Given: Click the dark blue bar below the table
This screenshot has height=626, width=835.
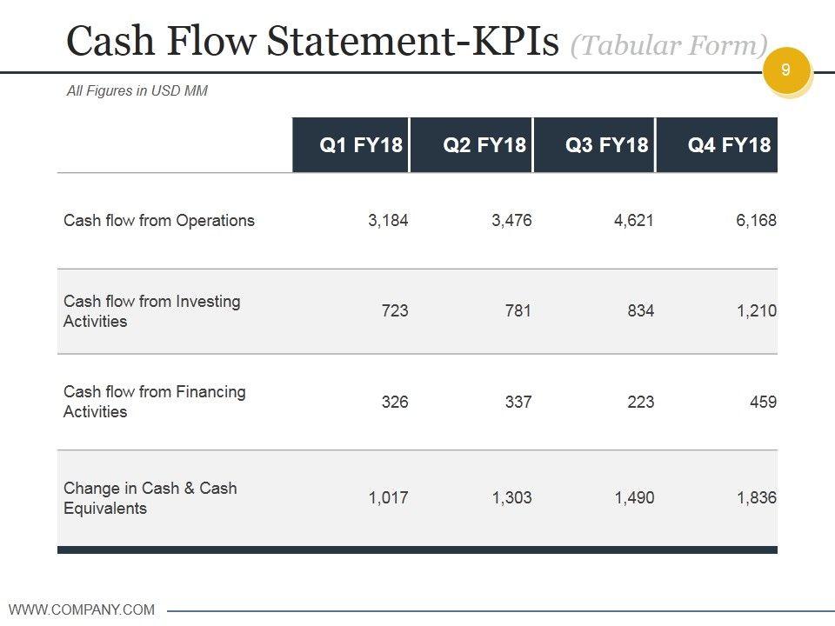Looking at the screenshot, I should 417,549.
